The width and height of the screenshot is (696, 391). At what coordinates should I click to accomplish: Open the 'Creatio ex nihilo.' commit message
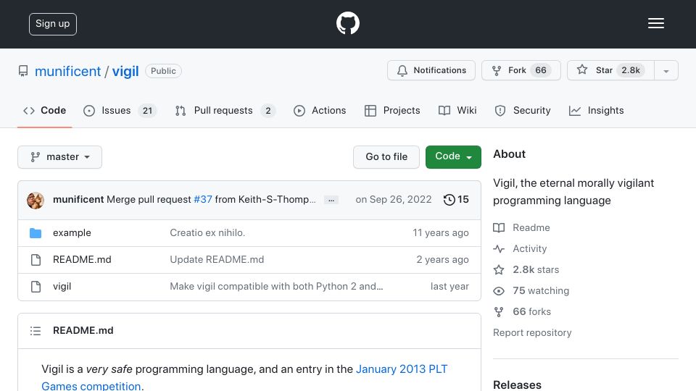(207, 232)
